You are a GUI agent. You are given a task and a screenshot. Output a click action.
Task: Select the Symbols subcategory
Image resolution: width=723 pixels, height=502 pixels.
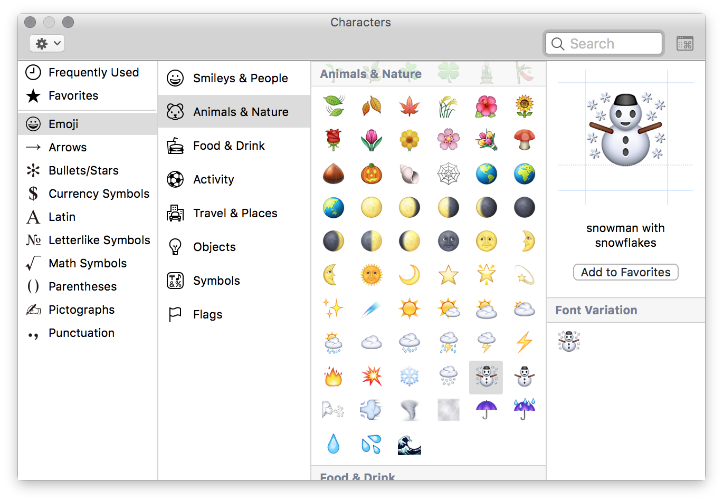tap(234, 281)
